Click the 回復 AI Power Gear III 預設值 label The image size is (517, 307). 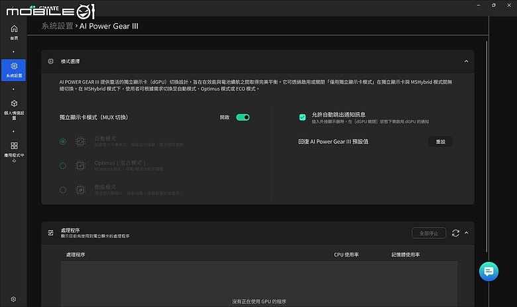(333, 141)
